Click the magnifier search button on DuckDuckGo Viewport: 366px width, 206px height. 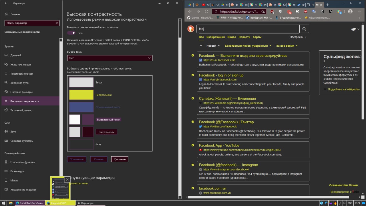tap(304, 29)
